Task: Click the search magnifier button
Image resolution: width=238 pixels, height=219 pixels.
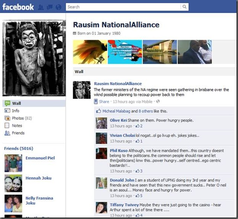Action: click(x=185, y=7)
